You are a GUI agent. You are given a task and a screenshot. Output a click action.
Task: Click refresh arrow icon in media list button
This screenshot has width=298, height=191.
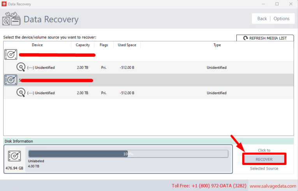pyautogui.click(x=245, y=38)
